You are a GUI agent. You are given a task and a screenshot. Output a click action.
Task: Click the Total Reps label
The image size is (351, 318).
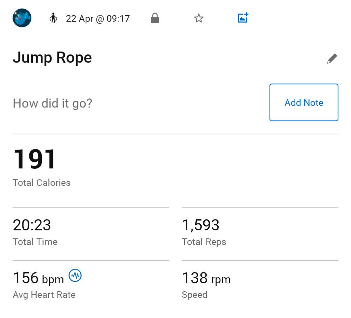[x=204, y=242]
